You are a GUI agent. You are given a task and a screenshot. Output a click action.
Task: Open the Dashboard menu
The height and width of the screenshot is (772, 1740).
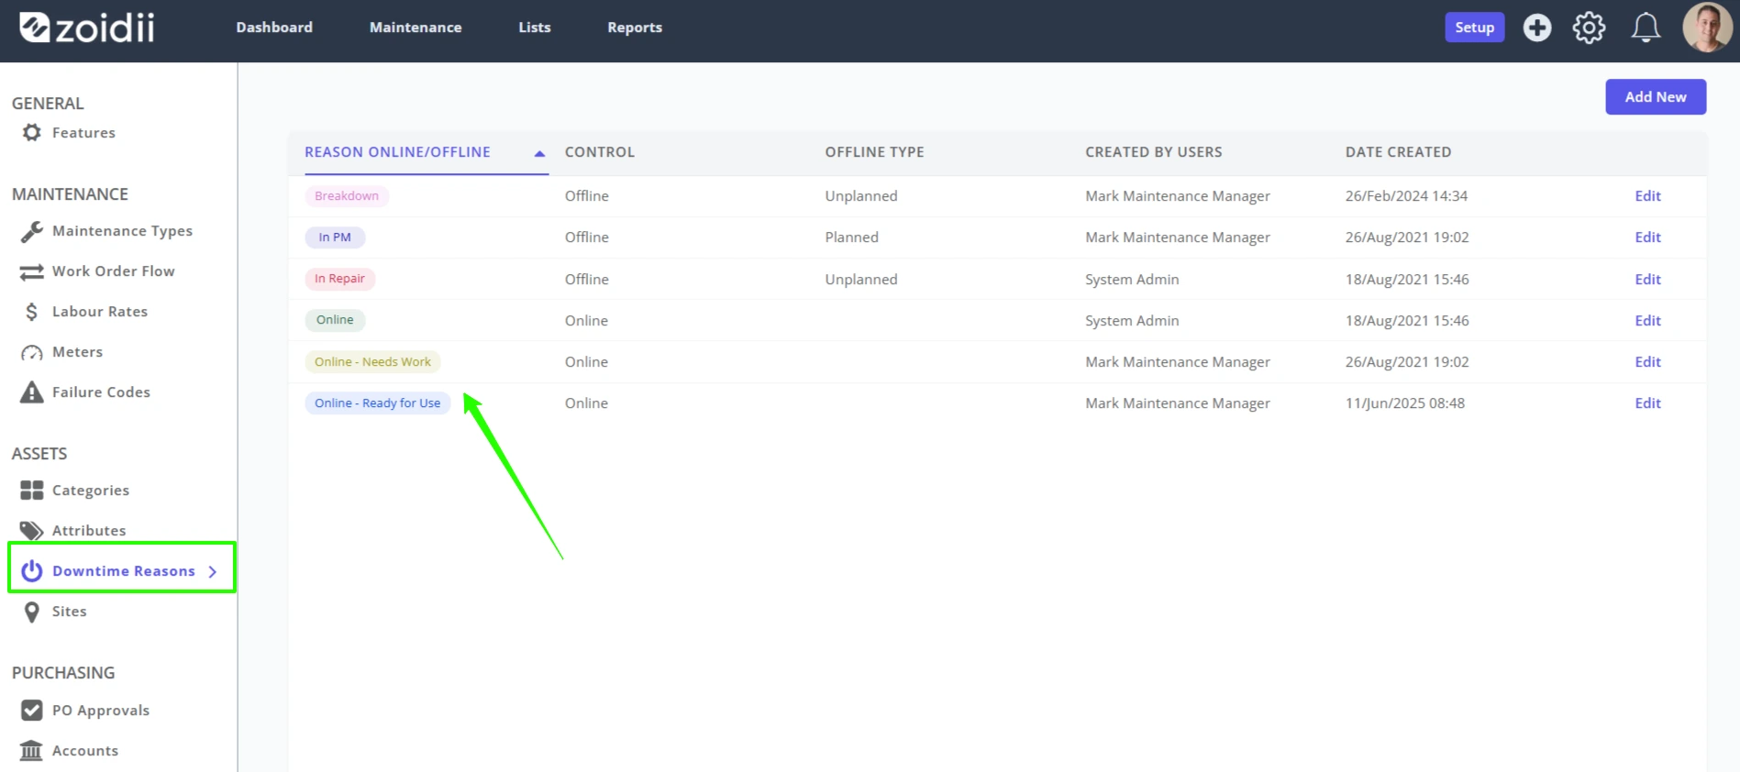(274, 28)
